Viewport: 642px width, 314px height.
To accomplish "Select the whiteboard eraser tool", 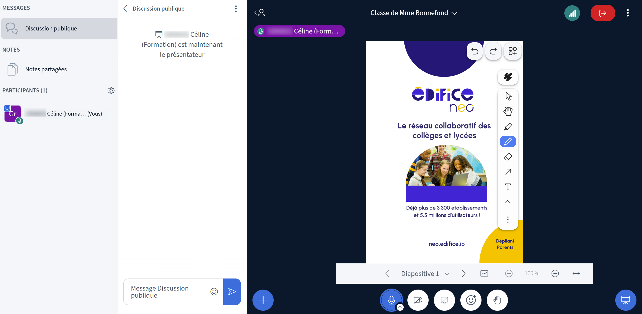I will tap(508, 157).
